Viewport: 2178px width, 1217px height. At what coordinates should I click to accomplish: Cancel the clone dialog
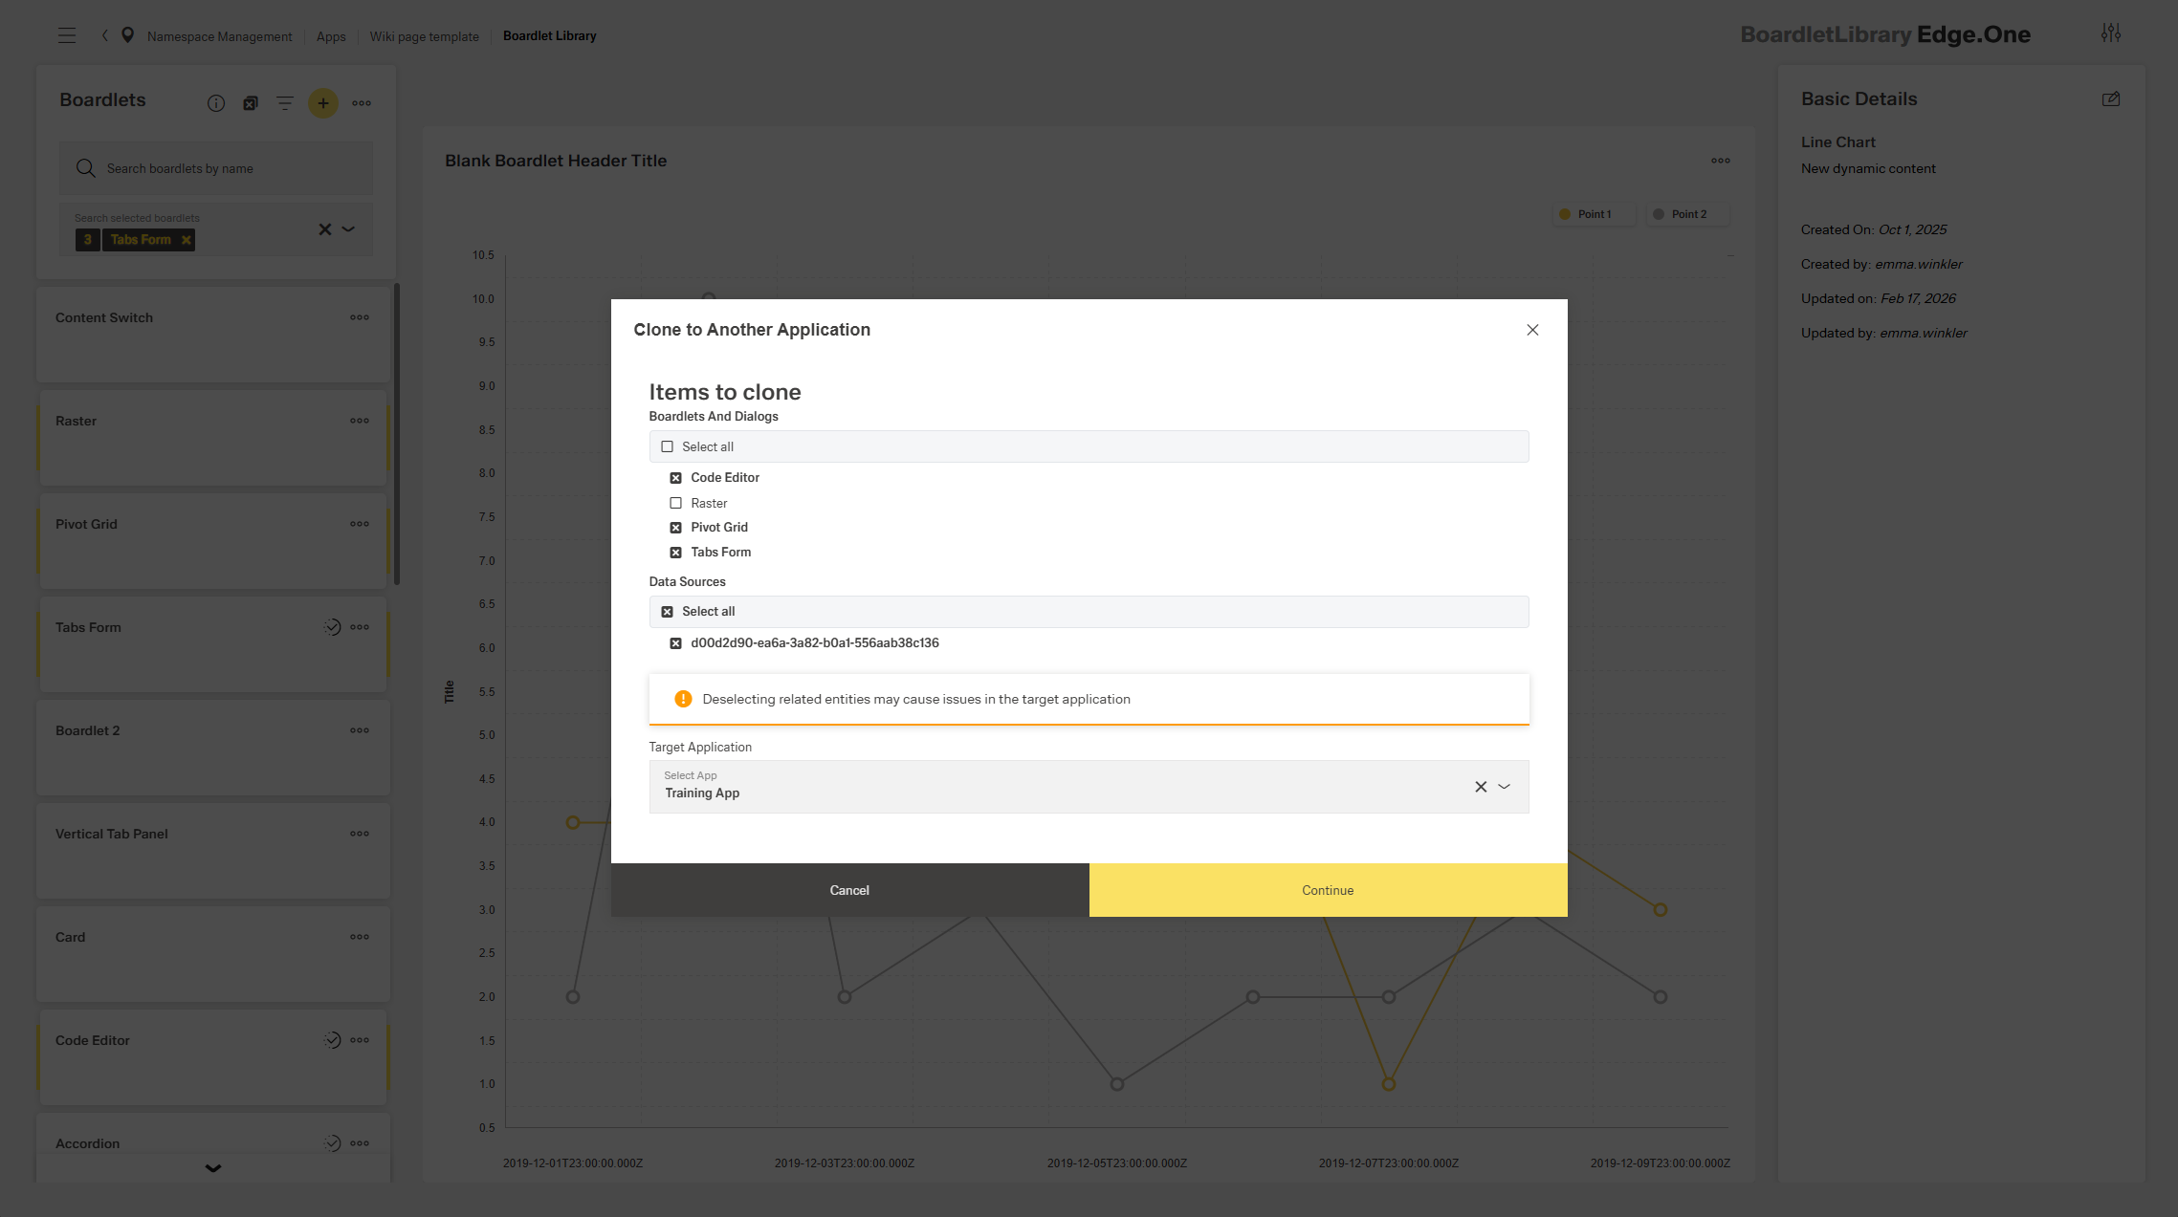(849, 890)
